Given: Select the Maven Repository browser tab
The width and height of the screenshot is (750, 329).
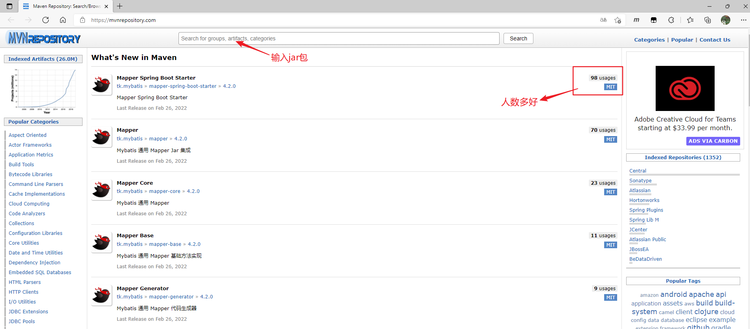Looking at the screenshot, I should [x=66, y=6].
